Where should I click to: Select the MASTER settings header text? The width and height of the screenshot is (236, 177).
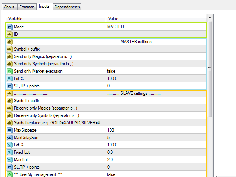[x=136, y=42]
